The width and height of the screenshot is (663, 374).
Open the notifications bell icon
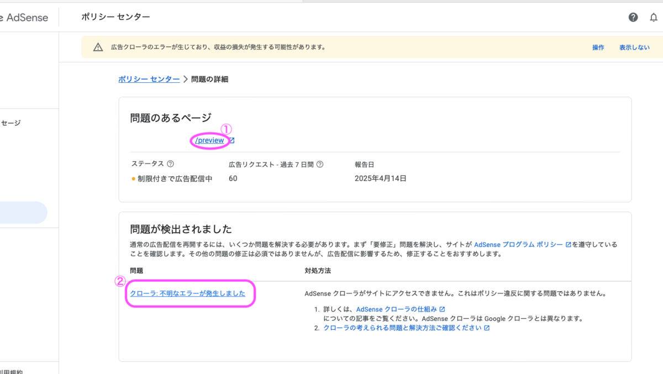point(654,17)
